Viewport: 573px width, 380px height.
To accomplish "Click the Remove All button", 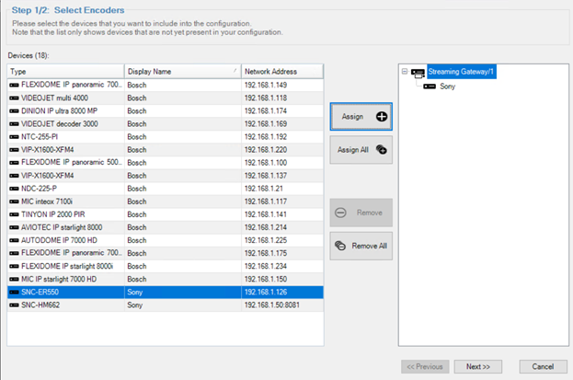I will click(361, 246).
